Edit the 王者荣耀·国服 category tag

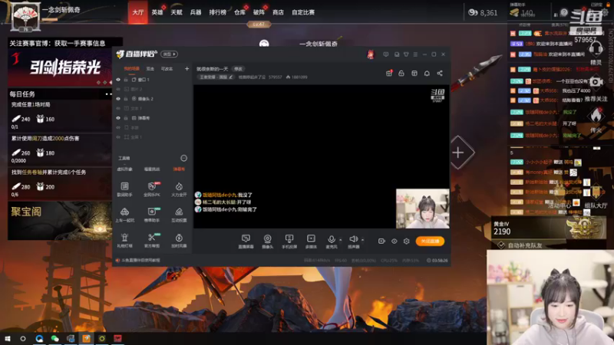click(x=216, y=77)
